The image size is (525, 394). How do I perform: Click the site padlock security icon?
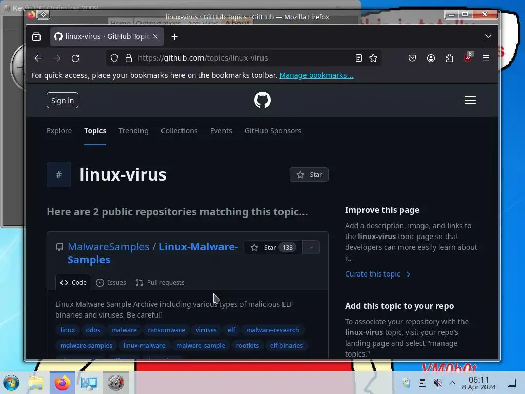(129, 58)
